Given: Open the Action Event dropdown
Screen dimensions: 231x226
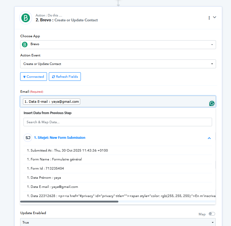Looking at the screenshot, I should (118, 64).
